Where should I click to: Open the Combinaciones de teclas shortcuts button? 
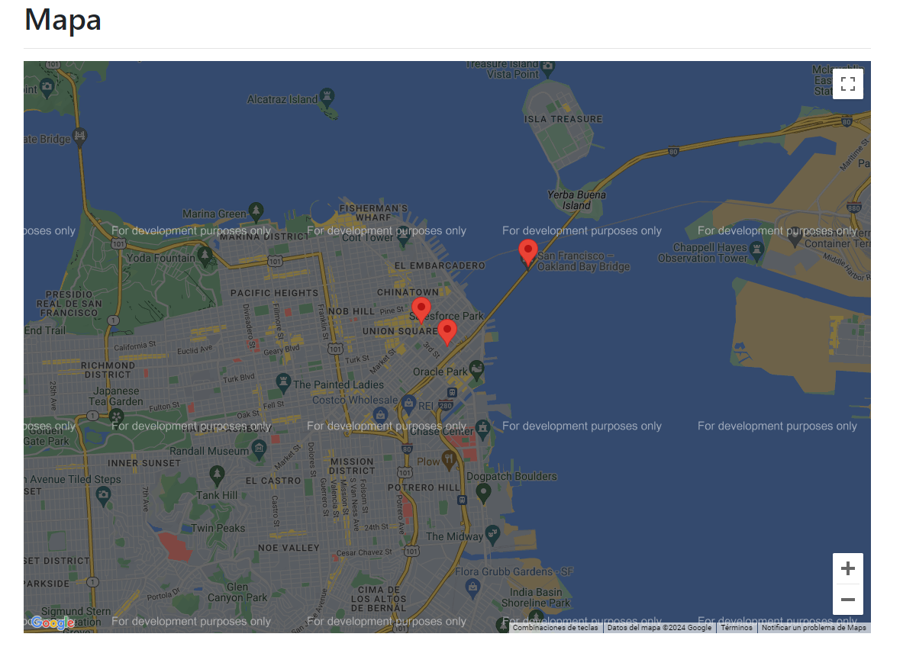[555, 628]
